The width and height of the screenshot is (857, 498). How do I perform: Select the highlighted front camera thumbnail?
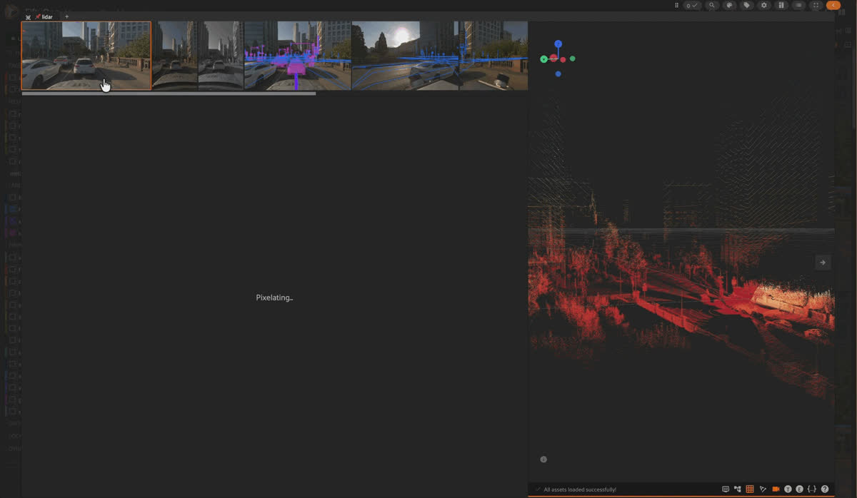[86, 56]
